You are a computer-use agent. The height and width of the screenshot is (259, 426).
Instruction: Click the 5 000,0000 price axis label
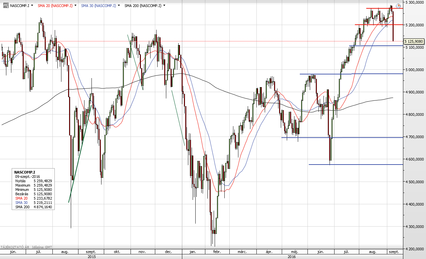pos(414,70)
